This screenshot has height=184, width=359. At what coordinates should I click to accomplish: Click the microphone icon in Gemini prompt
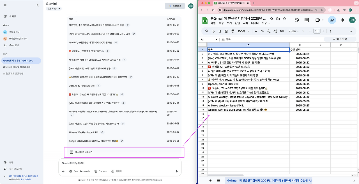pos(177,171)
